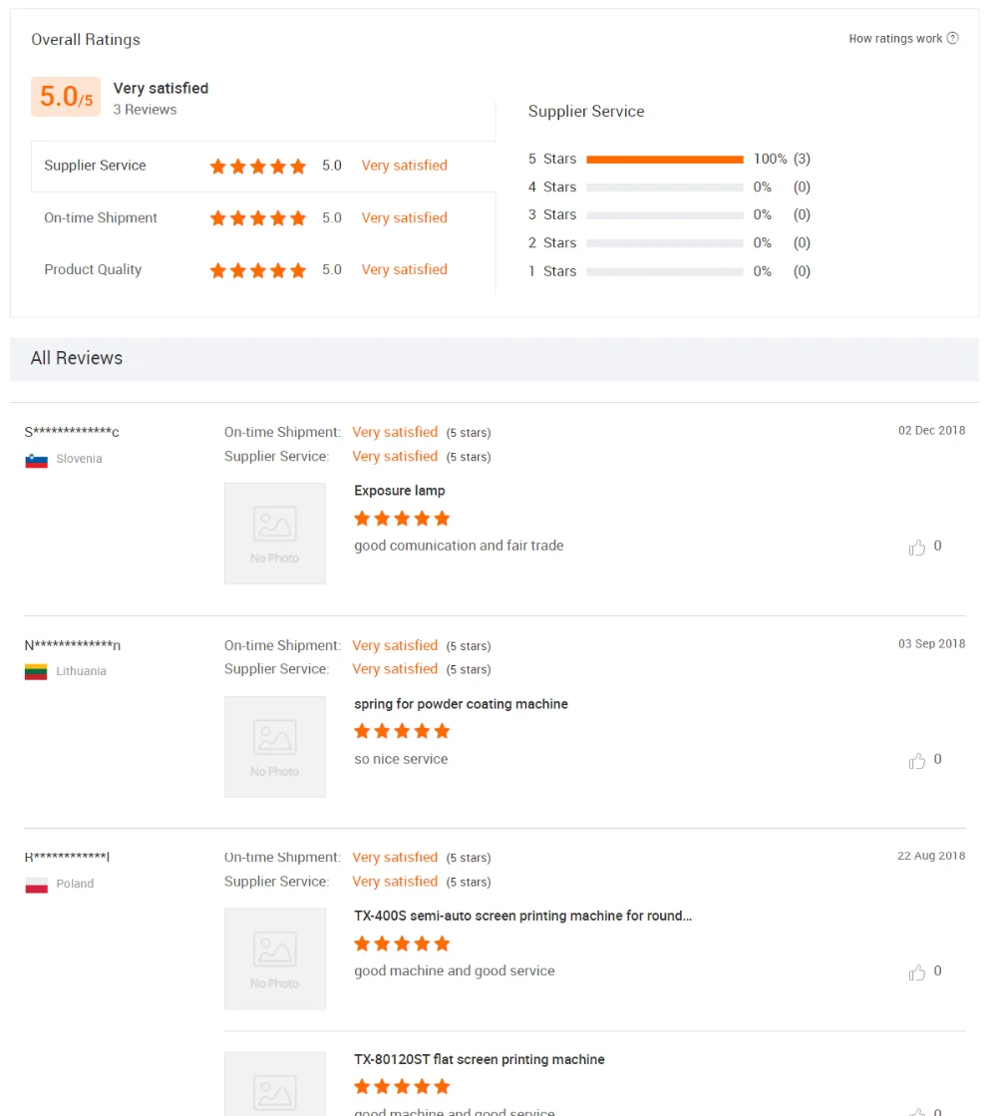Viewport: 997px width, 1116px height.
Task: Click the Poland flag icon
Action: [x=36, y=885]
